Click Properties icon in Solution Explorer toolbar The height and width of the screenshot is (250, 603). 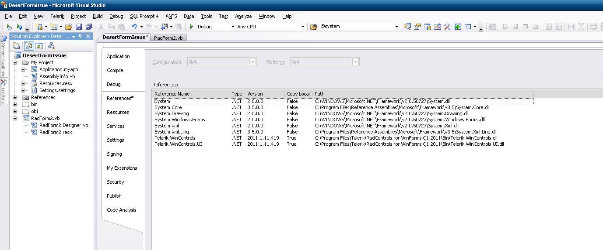click(16, 46)
